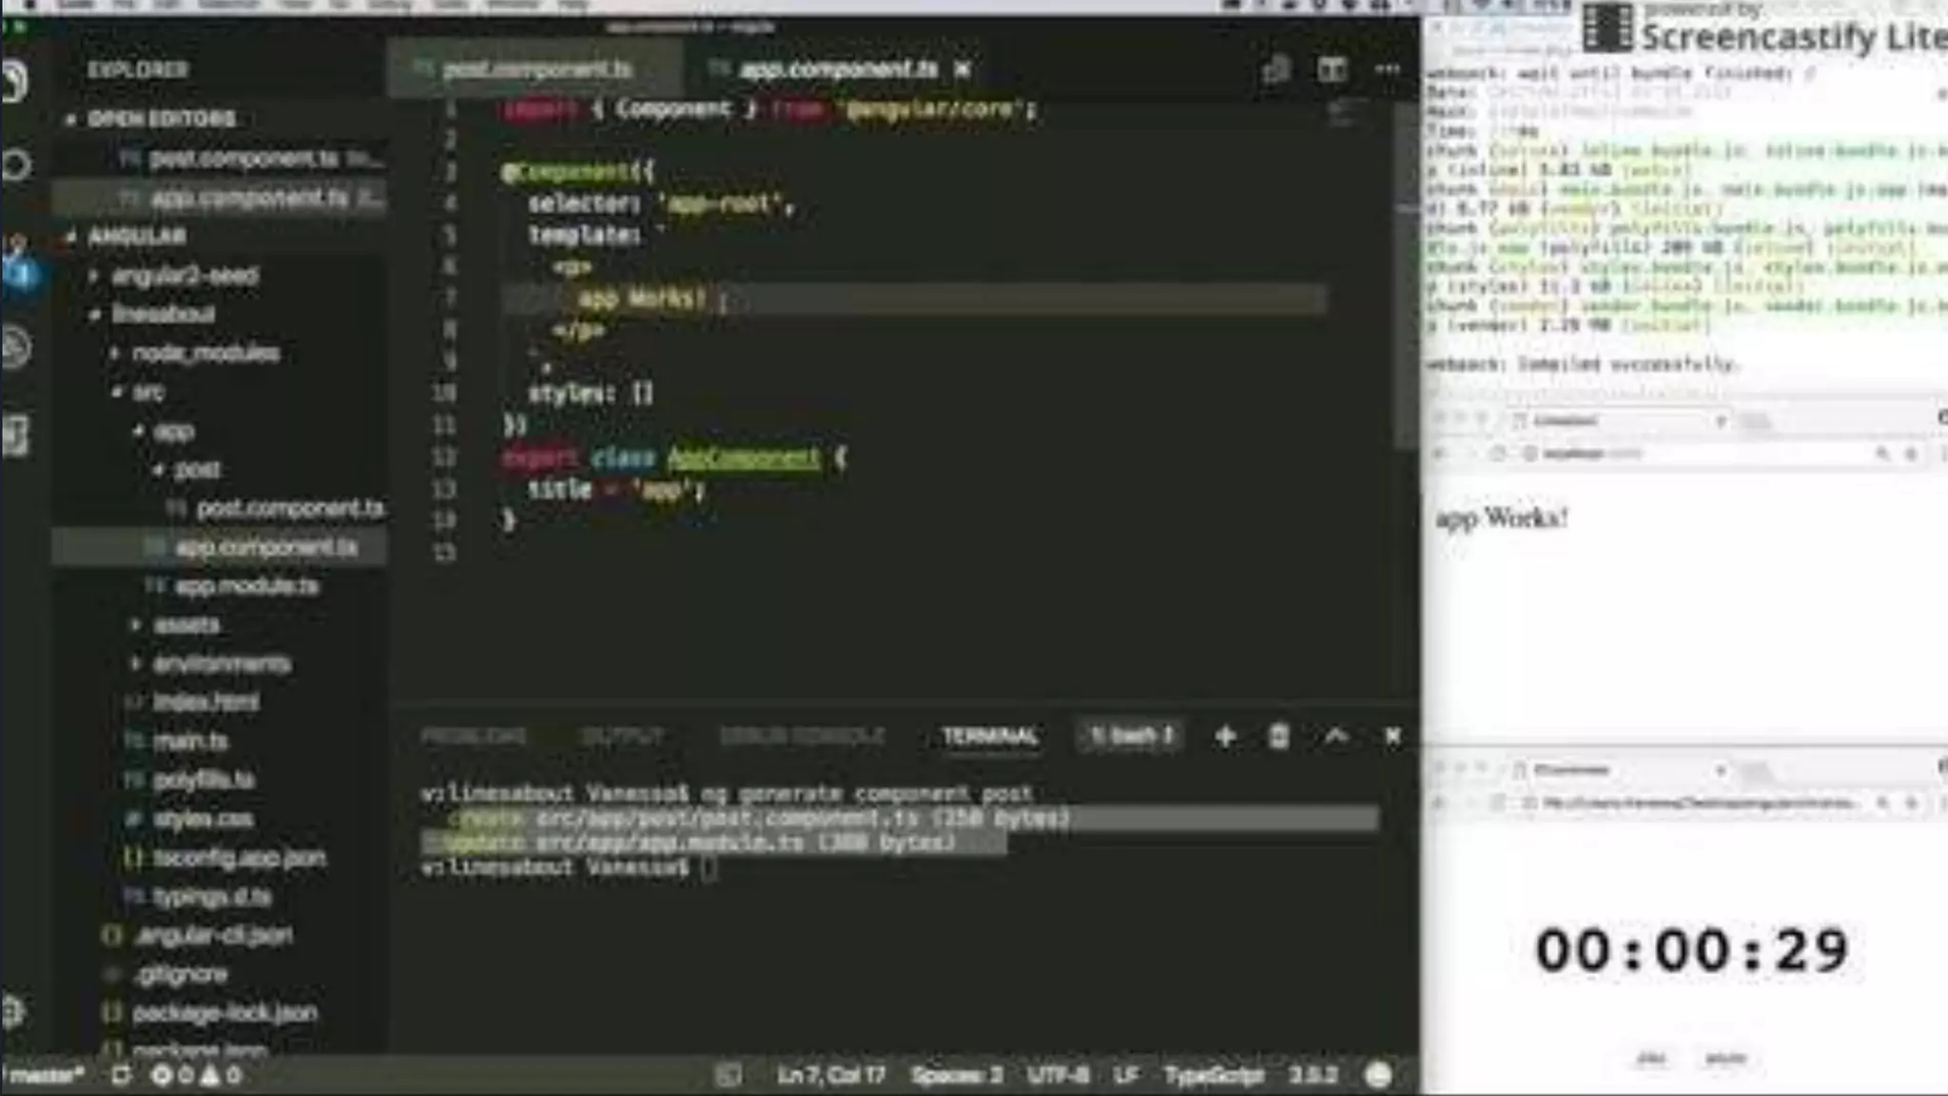Click the feedback smiley in status bar
The height and width of the screenshot is (1096, 1948).
point(1378,1075)
